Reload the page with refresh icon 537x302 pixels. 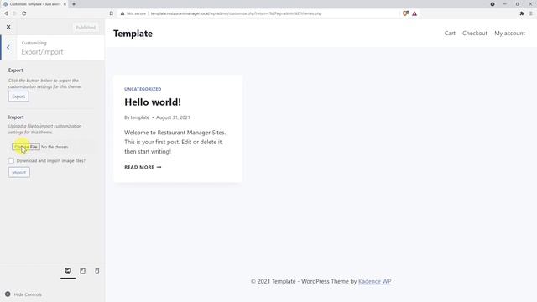[24, 13]
